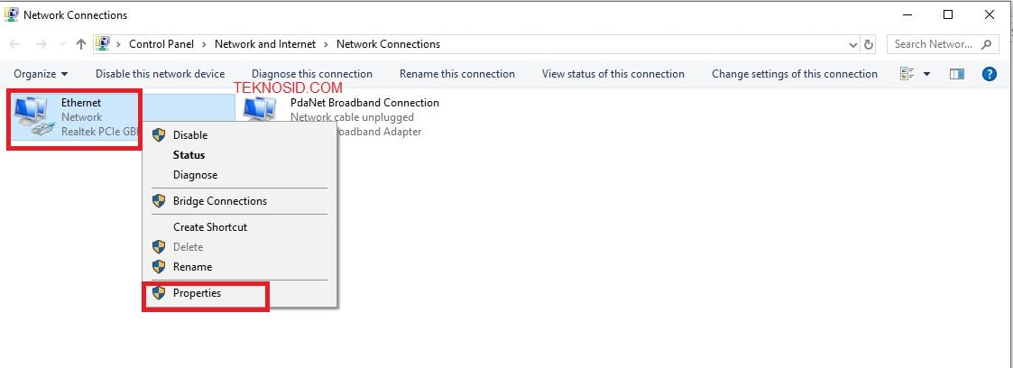Expand the address bar history dropdown

pos(852,44)
